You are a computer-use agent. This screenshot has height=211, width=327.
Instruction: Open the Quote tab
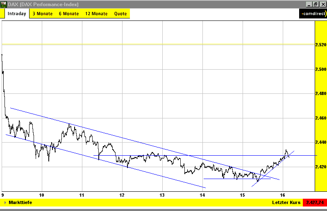tap(120, 14)
